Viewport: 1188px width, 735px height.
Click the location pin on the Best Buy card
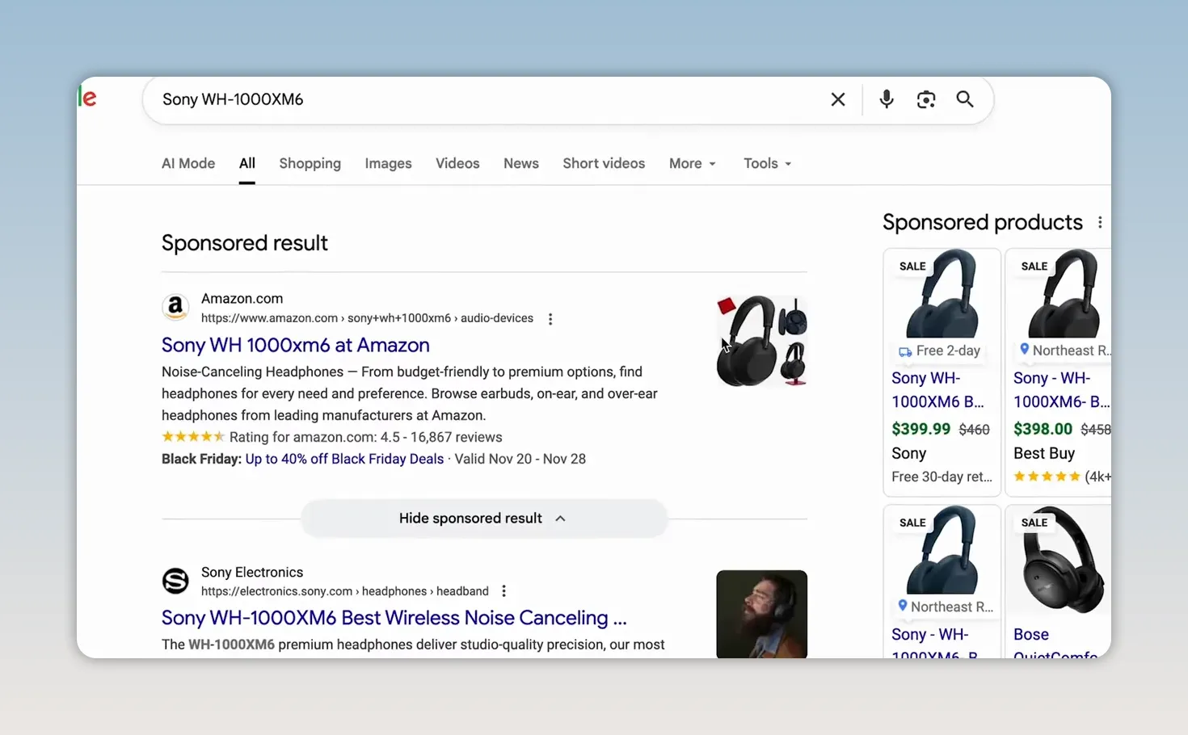pyautogui.click(x=1024, y=350)
